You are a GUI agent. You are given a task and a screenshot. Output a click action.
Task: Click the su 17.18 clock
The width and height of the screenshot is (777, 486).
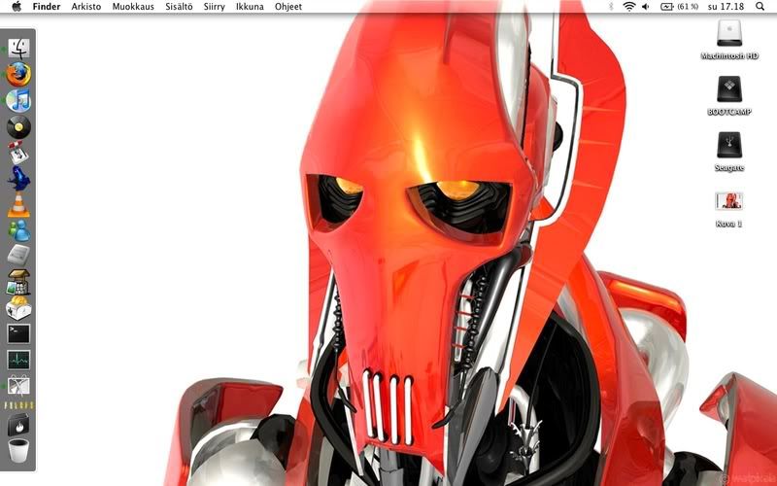[726, 7]
